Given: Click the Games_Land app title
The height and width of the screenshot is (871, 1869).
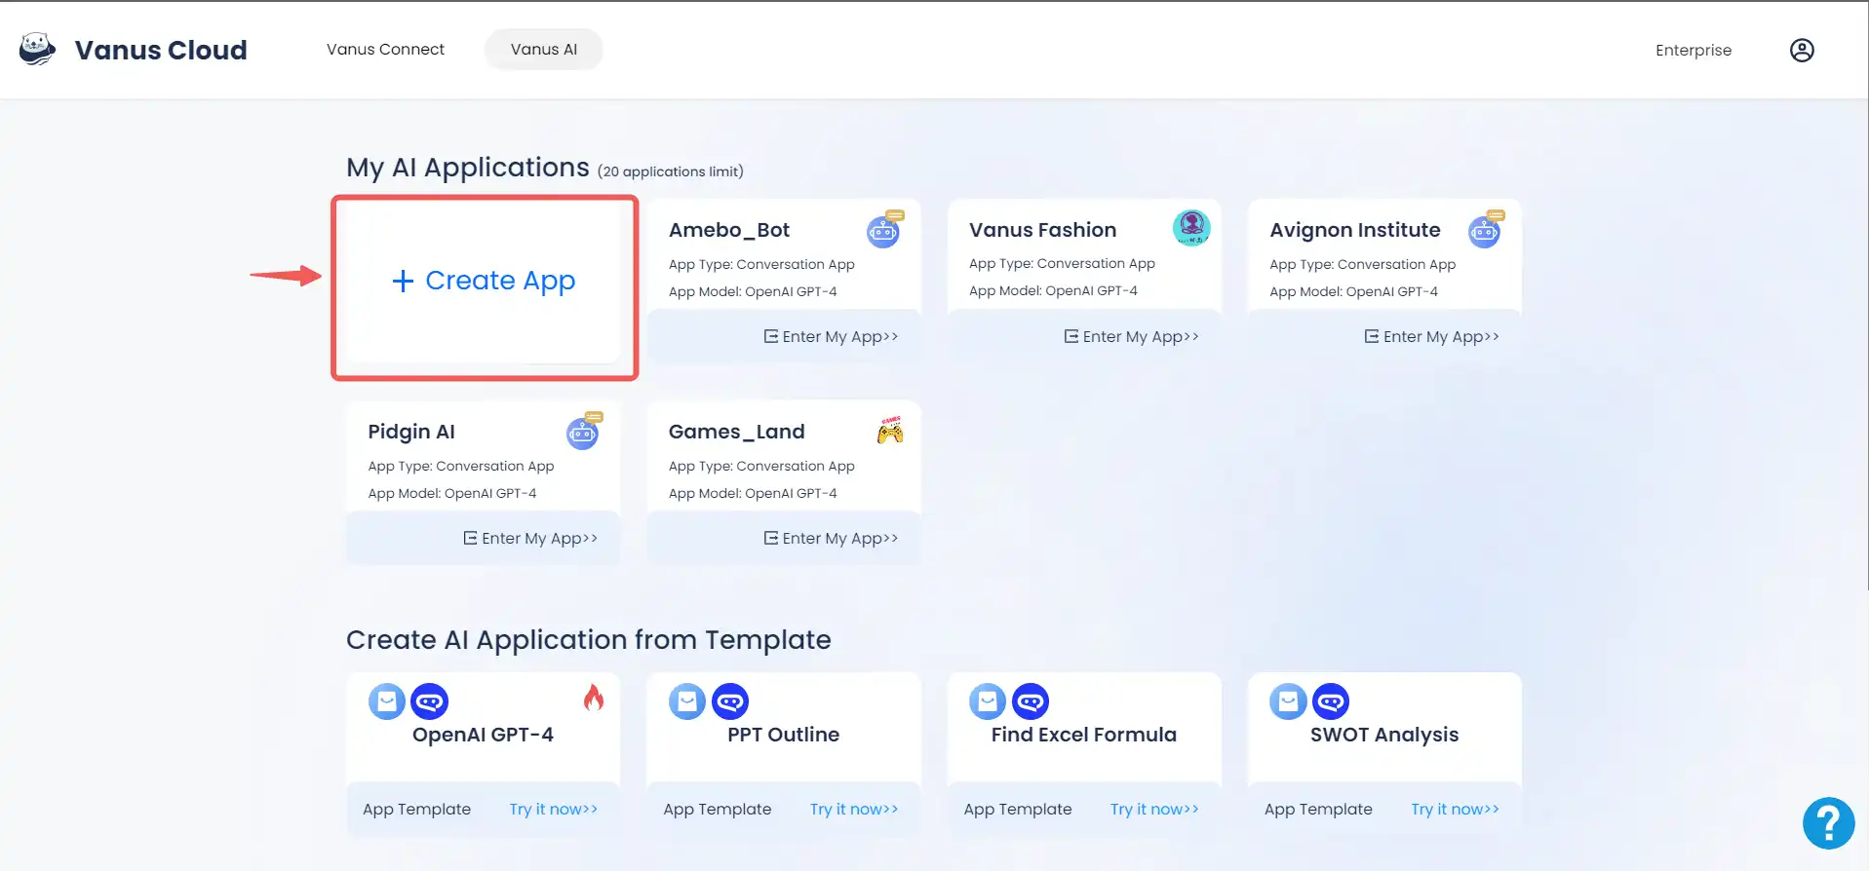Looking at the screenshot, I should tap(736, 432).
